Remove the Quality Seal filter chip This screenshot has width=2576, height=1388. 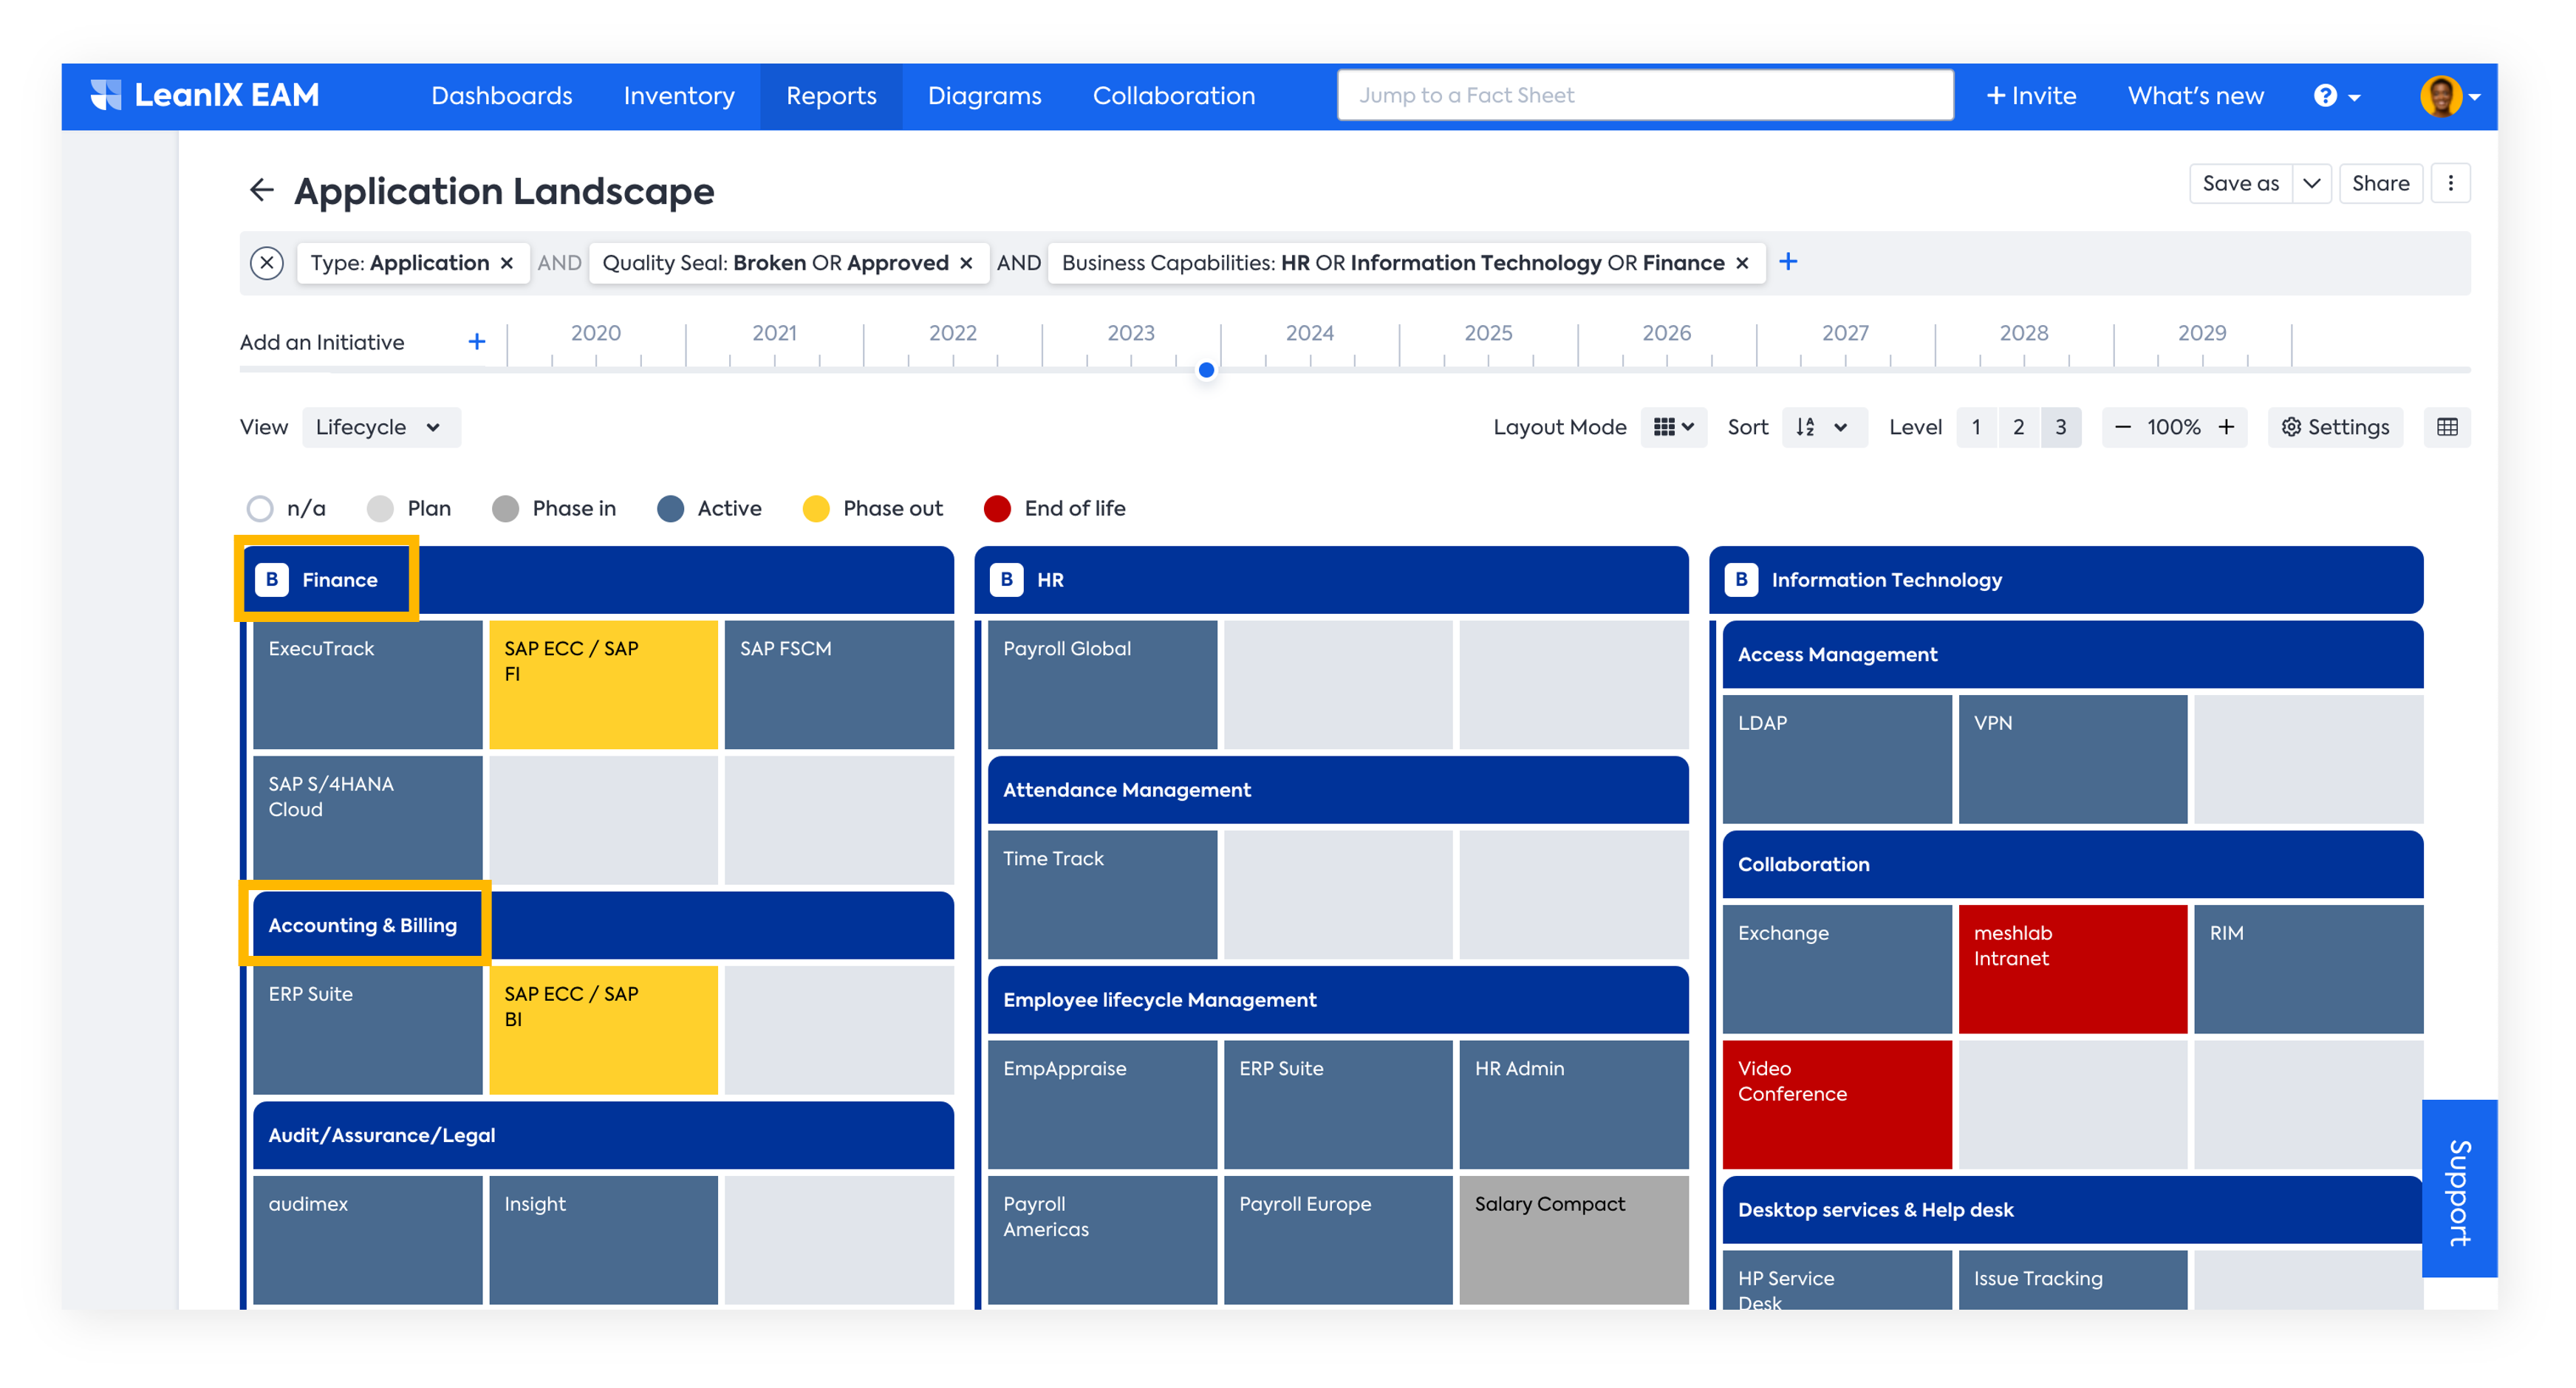coord(966,263)
